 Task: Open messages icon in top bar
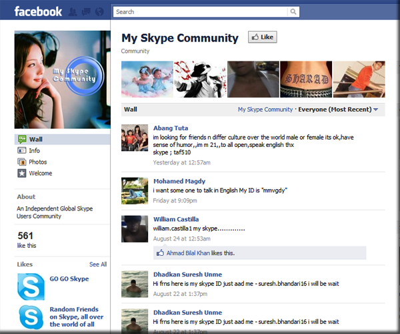tap(86, 12)
